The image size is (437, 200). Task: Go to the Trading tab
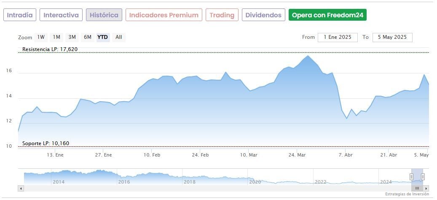pos(222,15)
